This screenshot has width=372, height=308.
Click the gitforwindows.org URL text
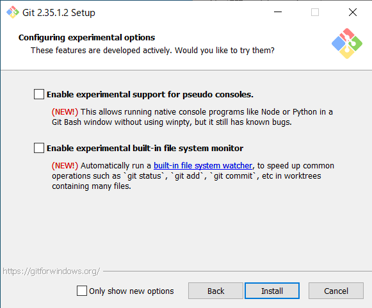[x=51, y=272]
